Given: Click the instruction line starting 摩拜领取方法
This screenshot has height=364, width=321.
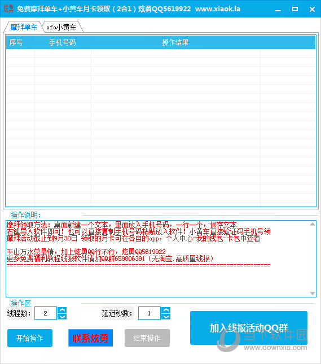Looking at the screenshot, I should click(x=122, y=225).
